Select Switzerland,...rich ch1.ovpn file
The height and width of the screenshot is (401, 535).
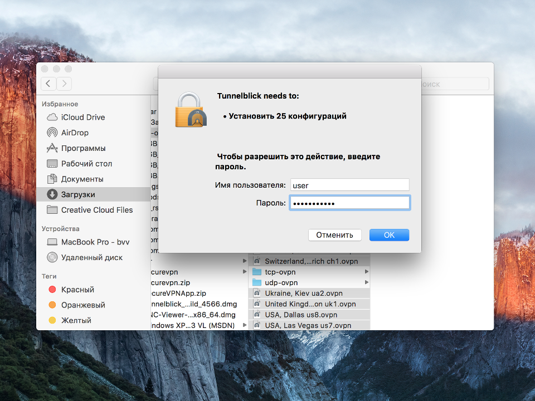pos(309,261)
